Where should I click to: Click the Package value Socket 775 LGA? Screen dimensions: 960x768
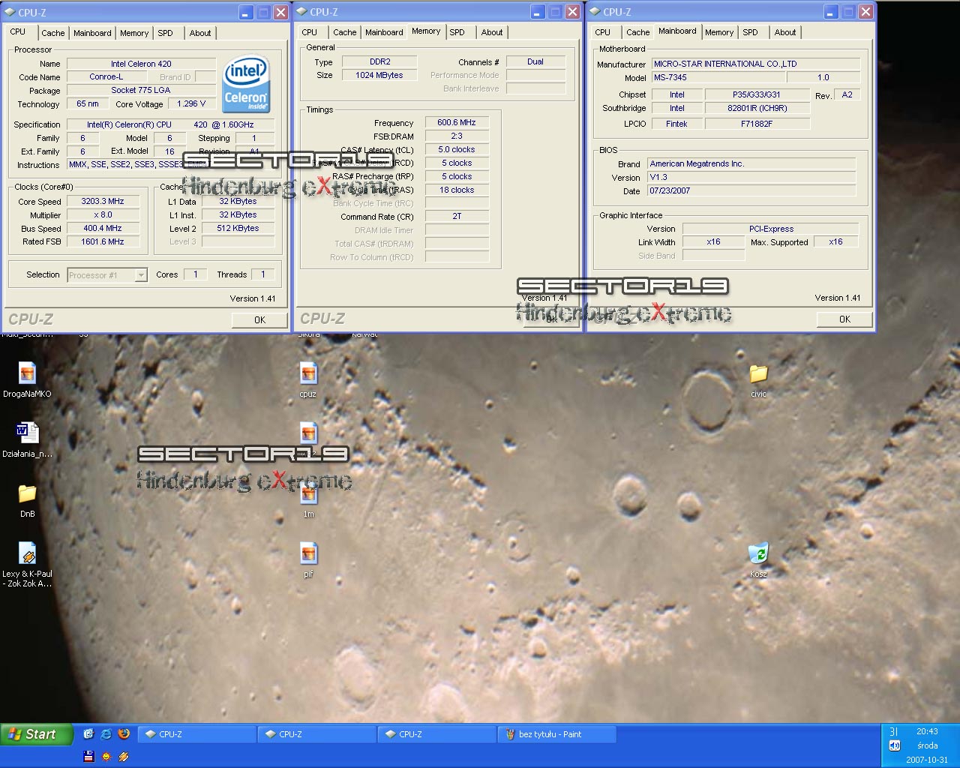141,90
